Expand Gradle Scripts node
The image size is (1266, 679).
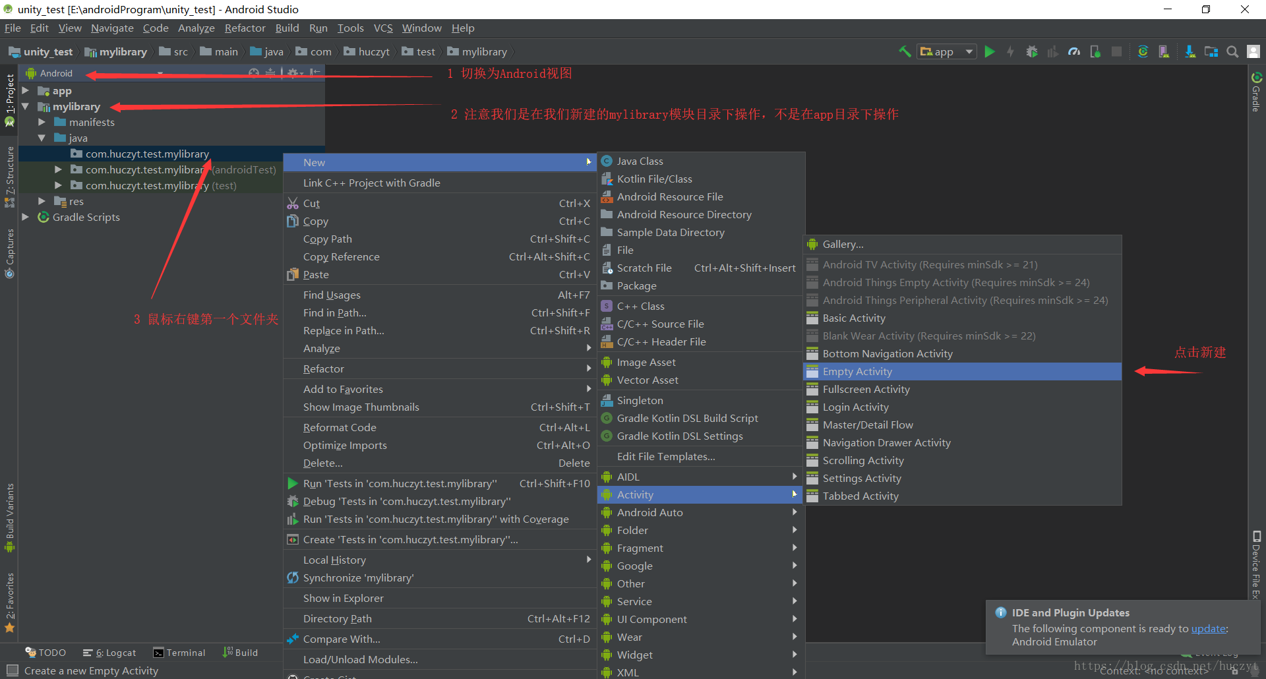(x=26, y=217)
